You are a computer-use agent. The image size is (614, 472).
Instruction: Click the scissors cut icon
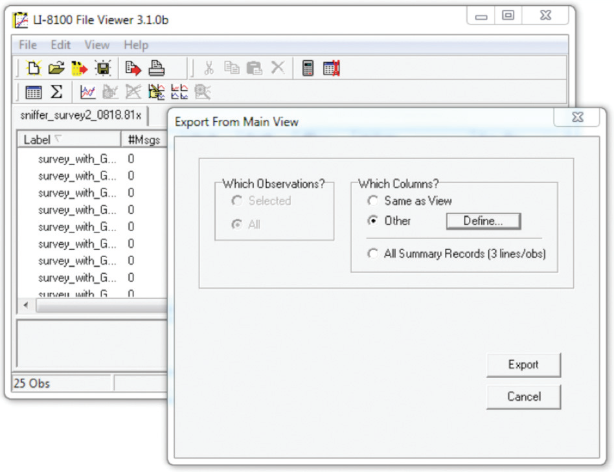click(209, 68)
